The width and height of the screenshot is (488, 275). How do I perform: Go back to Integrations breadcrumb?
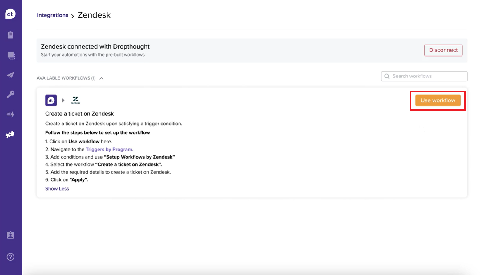coord(53,15)
